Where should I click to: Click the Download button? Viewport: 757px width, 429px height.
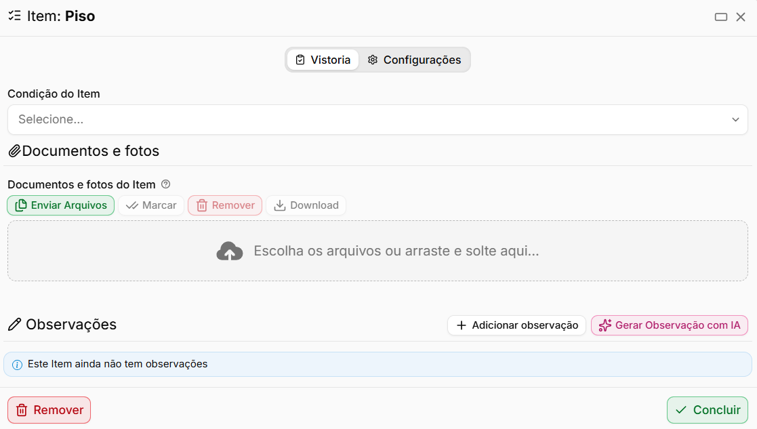click(306, 205)
